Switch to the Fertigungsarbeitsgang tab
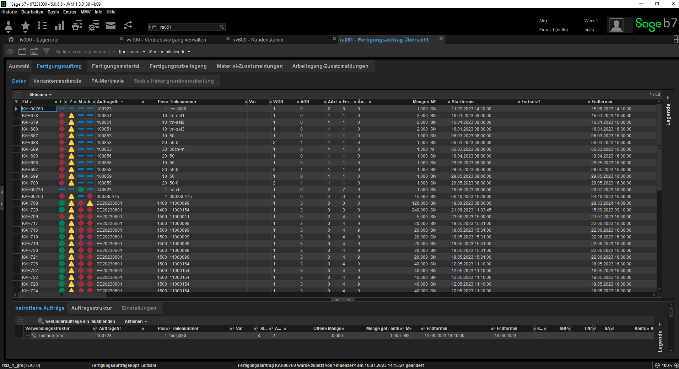 click(x=178, y=66)
